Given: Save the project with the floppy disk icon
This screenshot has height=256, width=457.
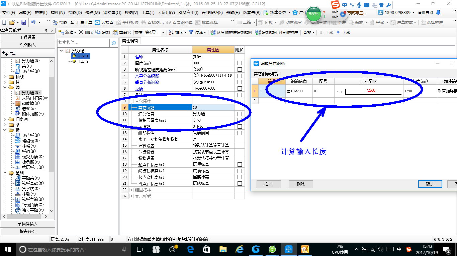Looking at the screenshot, I should (24, 22).
